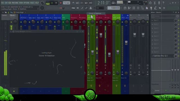Open the Mixer view icon
Image resolution: width=180 pixels, height=101 pixels.
[x=138, y=8]
